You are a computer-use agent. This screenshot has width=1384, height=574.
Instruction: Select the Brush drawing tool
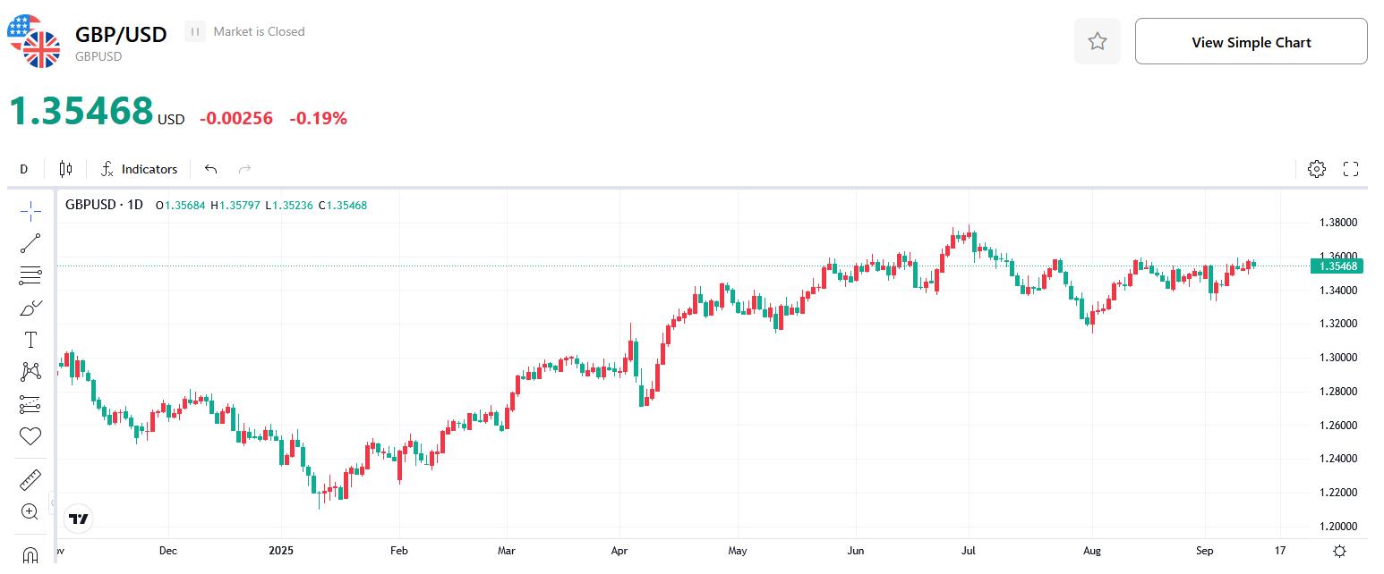30,307
